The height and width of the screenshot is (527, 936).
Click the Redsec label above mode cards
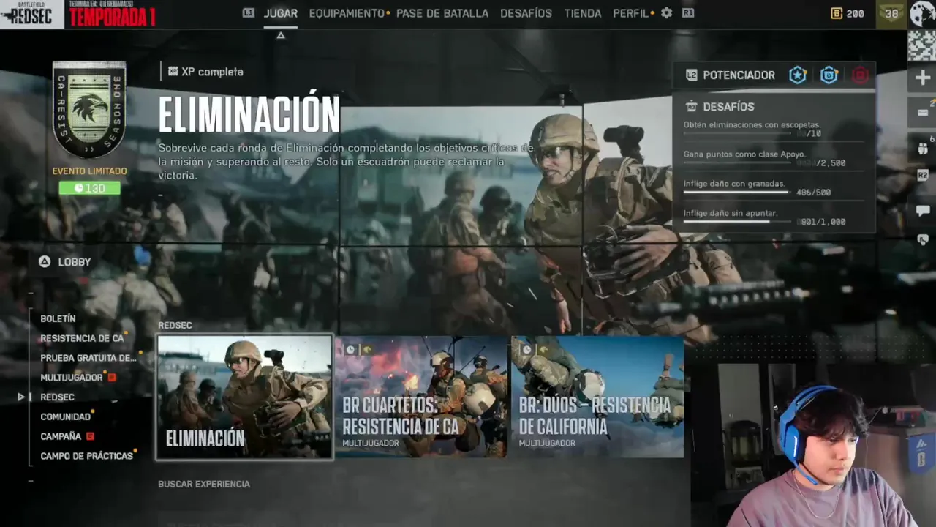175,325
